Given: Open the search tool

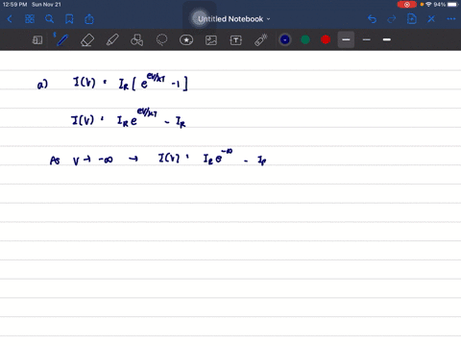Looking at the screenshot, I should (49, 19).
